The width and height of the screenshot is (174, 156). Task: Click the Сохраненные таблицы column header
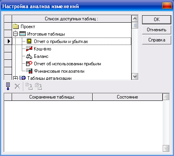pyautogui.click(x=52, y=97)
